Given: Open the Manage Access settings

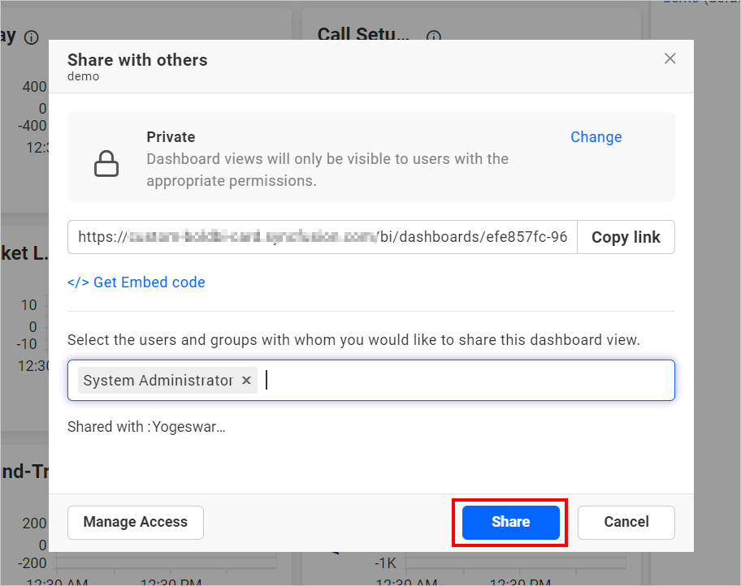Looking at the screenshot, I should 135,522.
